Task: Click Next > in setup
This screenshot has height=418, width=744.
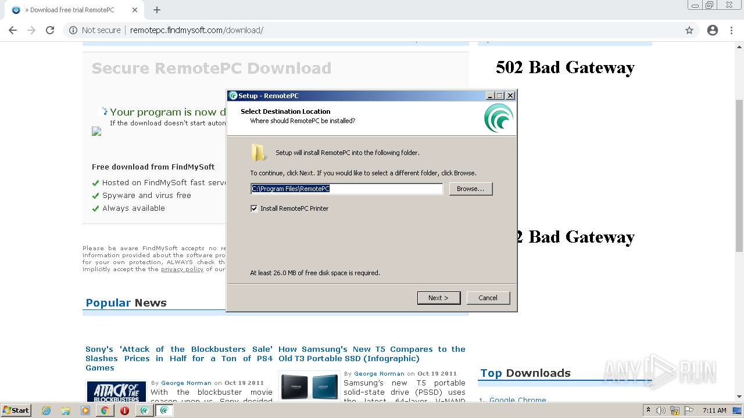Action: tap(438, 298)
